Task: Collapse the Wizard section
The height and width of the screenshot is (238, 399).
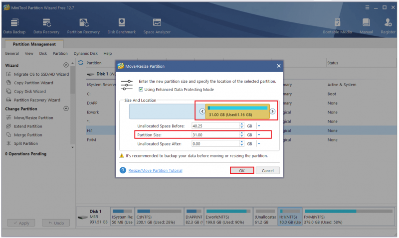Action: pyautogui.click(x=66, y=65)
